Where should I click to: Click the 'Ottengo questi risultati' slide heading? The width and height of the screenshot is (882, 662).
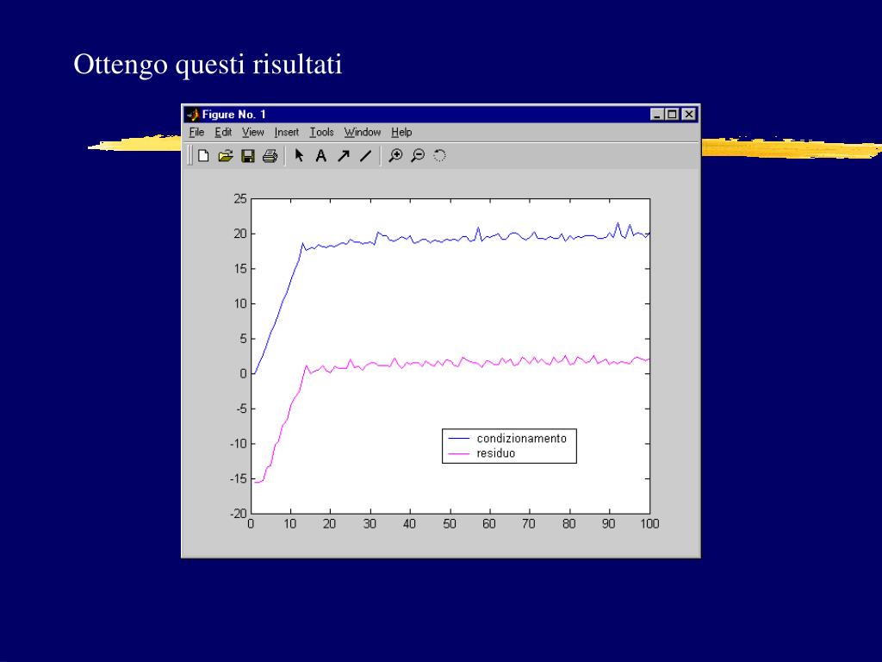point(208,64)
